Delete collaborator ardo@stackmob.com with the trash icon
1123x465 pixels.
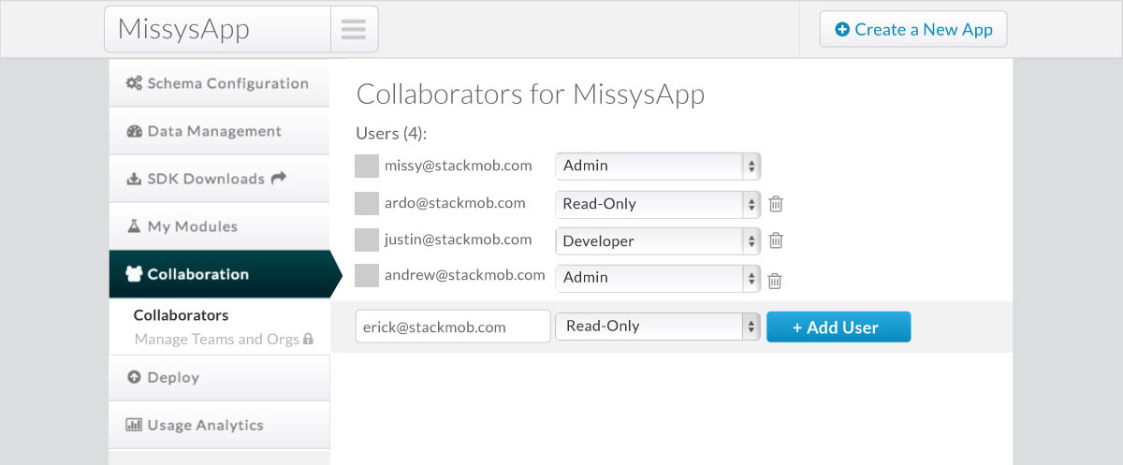(776, 203)
